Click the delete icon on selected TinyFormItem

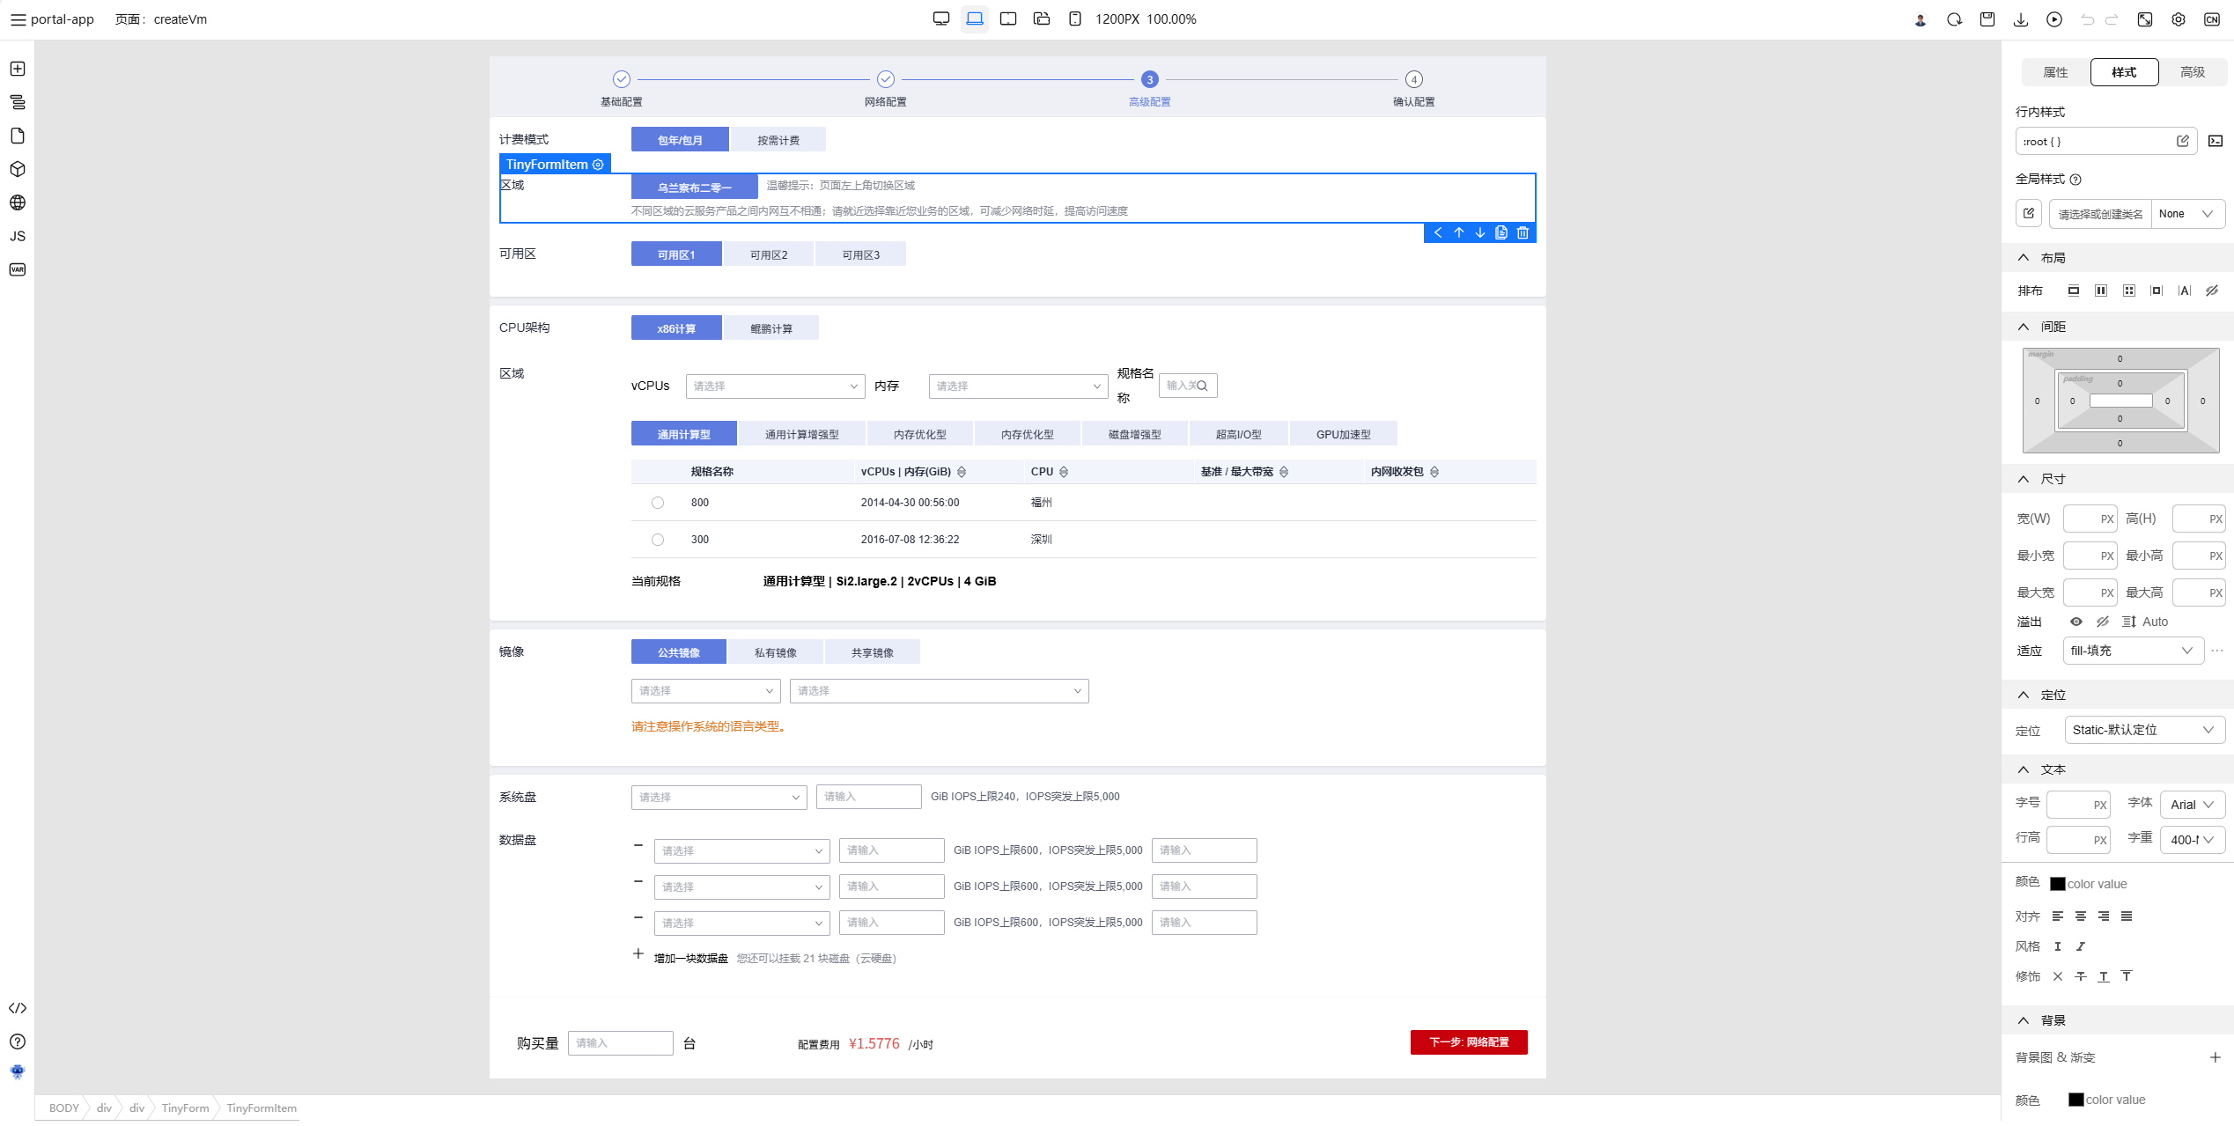coord(1523,233)
